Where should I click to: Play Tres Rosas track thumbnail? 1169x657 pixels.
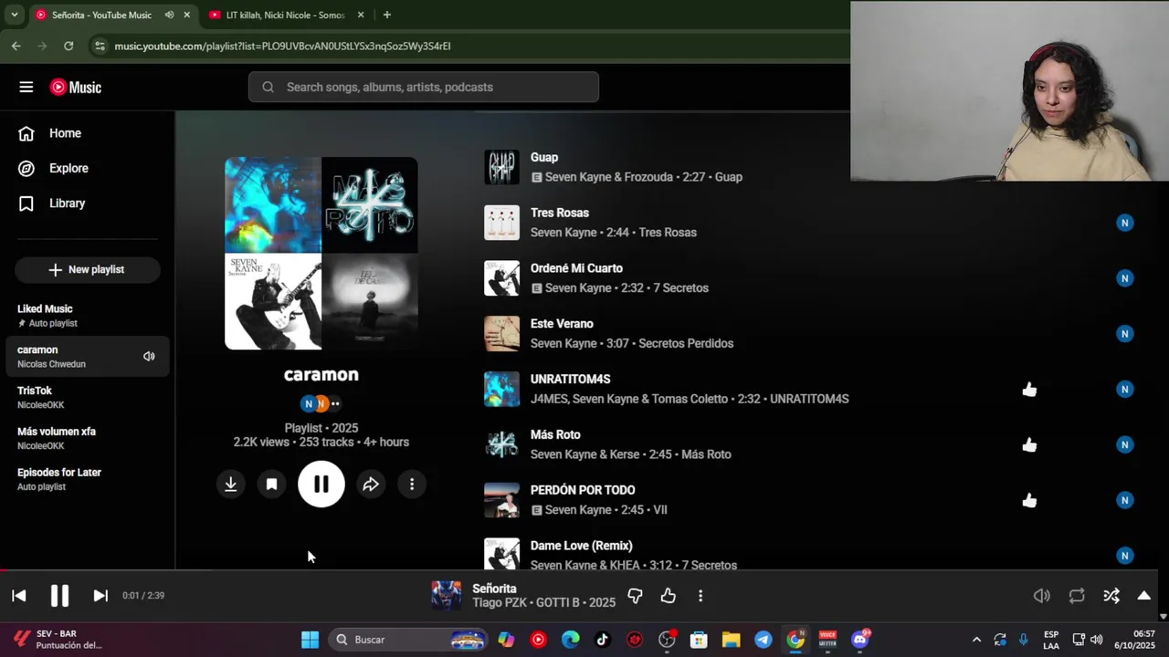click(x=501, y=223)
